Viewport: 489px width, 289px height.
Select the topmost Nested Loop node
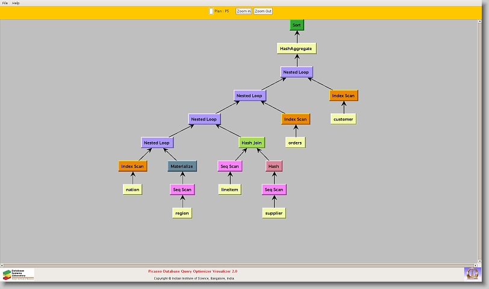296,72
